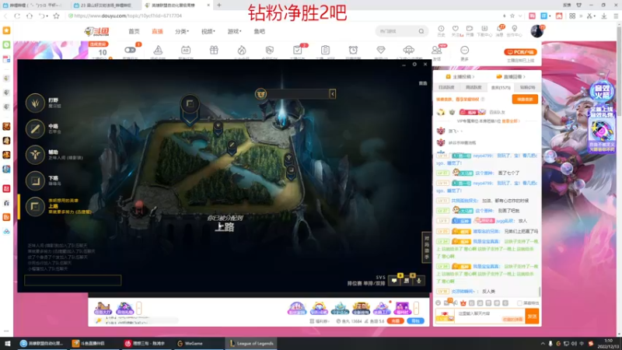Select the Support role icon (辅助)
This screenshot has height=350, width=622.
pyautogui.click(x=35, y=155)
